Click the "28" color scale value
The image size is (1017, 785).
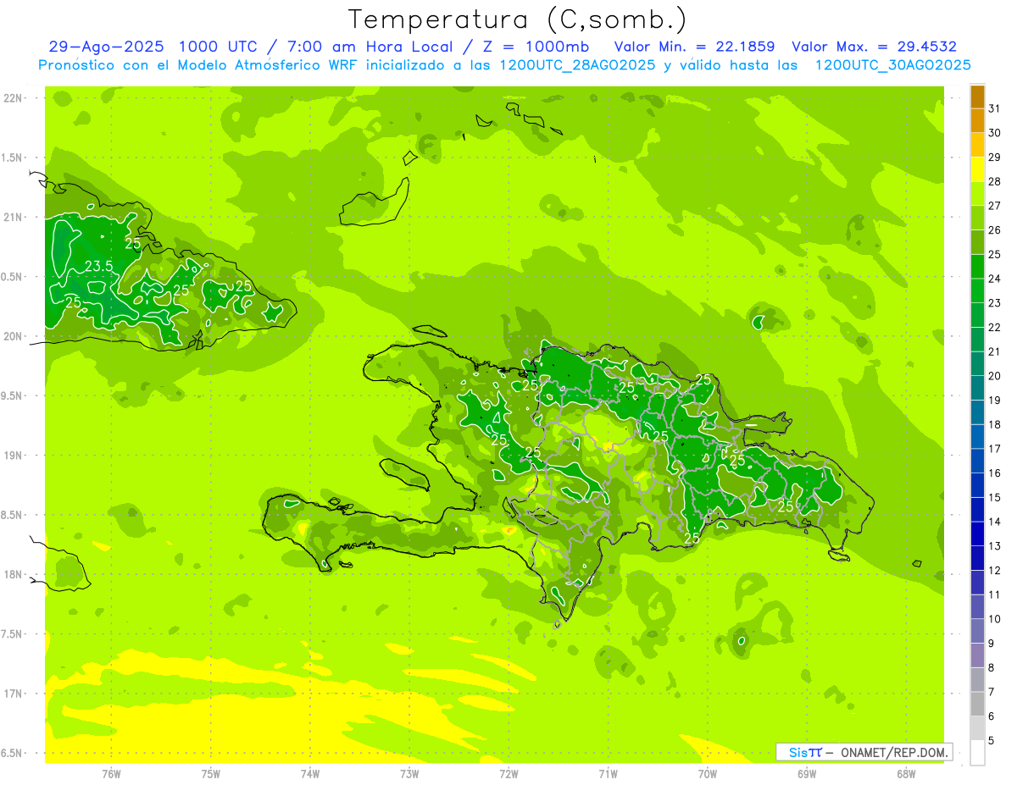coord(995,181)
